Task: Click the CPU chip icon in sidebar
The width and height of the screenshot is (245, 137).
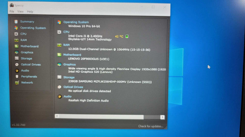Action: pos(16,34)
